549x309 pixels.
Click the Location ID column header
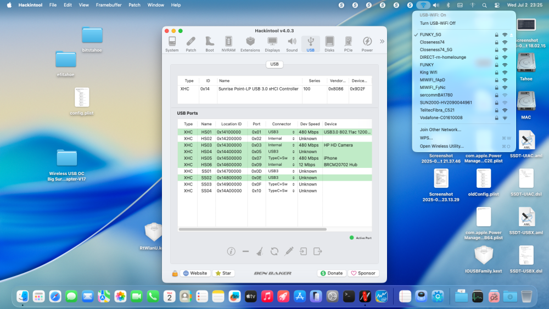(x=231, y=124)
